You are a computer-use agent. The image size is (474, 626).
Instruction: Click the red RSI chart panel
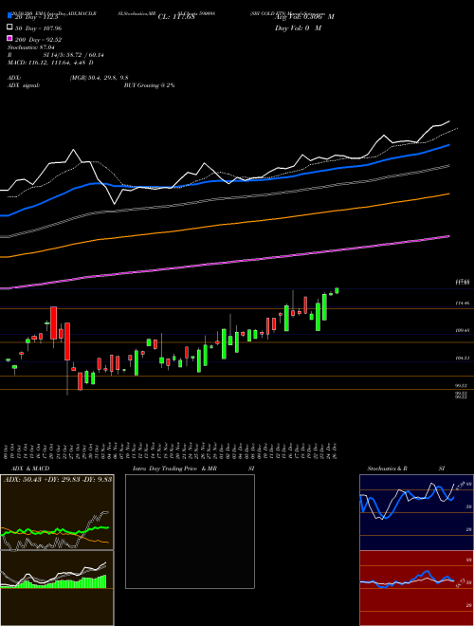416,588
